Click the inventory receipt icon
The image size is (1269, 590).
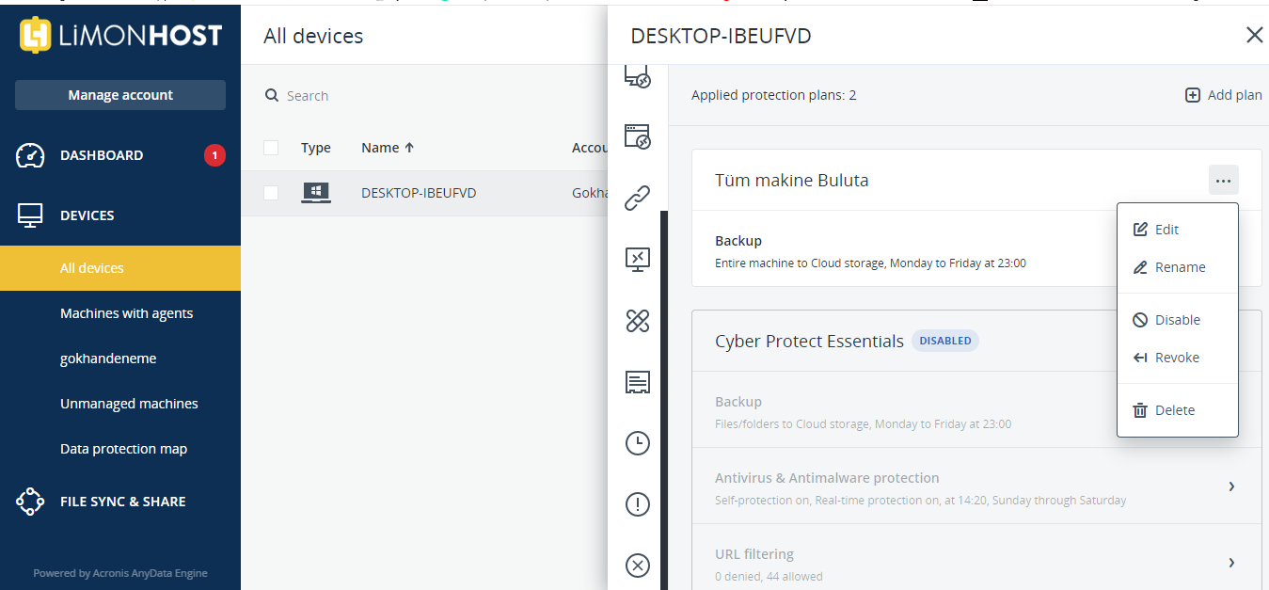(x=638, y=382)
